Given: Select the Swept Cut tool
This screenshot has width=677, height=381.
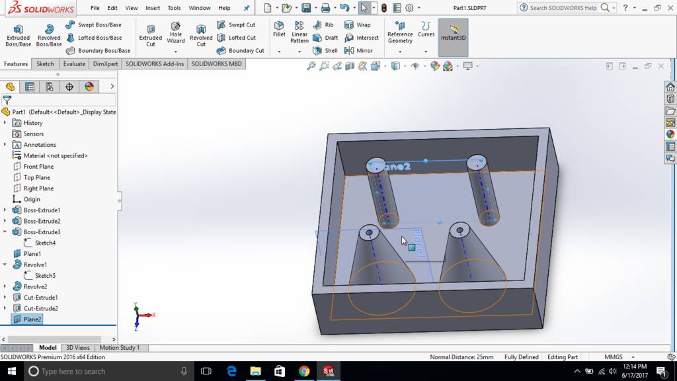Looking at the screenshot, I should click(236, 25).
